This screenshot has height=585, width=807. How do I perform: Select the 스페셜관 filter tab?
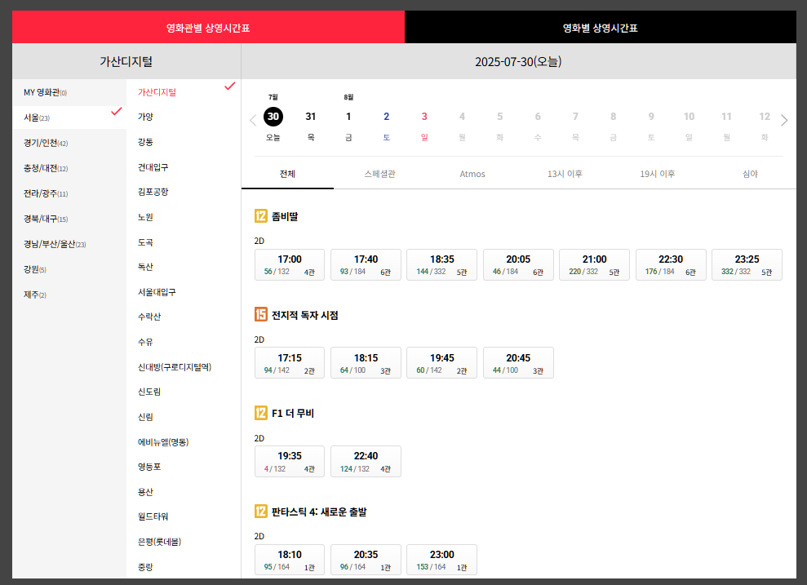click(x=379, y=174)
